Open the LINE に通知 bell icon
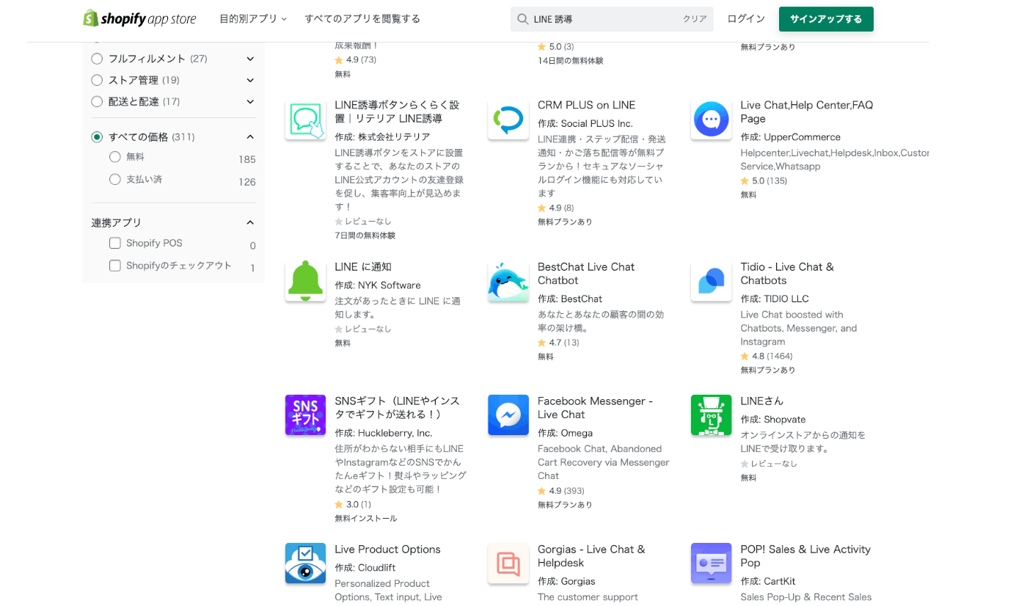Viewport: 1027px width, 606px height. [305, 281]
